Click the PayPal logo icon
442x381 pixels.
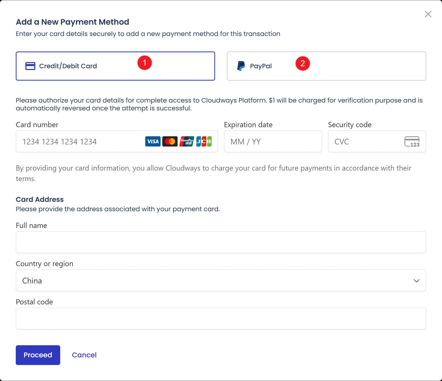(241, 66)
